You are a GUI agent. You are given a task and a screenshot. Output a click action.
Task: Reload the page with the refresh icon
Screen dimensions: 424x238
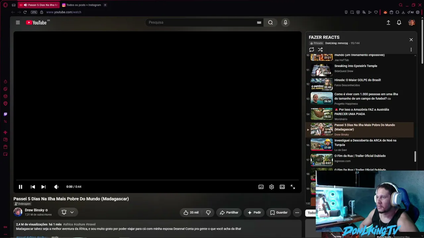(25, 12)
